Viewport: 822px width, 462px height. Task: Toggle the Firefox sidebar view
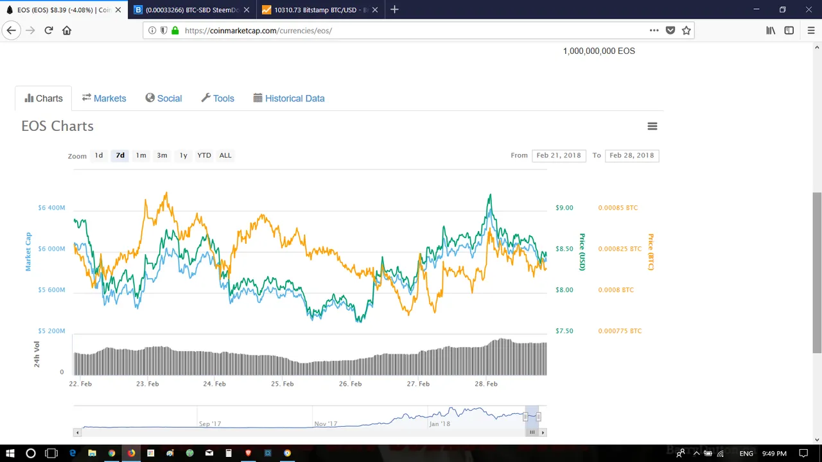coord(789,30)
